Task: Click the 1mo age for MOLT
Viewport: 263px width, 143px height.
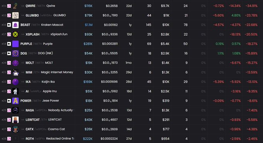Action: 129,63
